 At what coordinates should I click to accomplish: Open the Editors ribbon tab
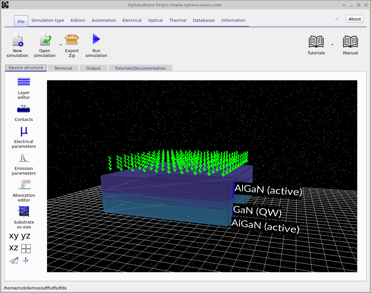coord(78,20)
